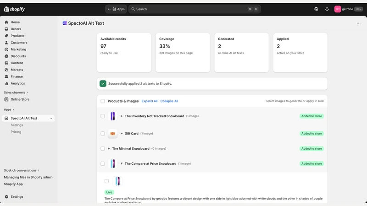The height and width of the screenshot is (206, 367).
Task: Click Added to store badge for Gift Card
Action: (x=311, y=133)
